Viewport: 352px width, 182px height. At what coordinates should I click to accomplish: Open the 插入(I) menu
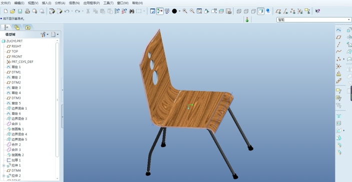[x=47, y=3]
